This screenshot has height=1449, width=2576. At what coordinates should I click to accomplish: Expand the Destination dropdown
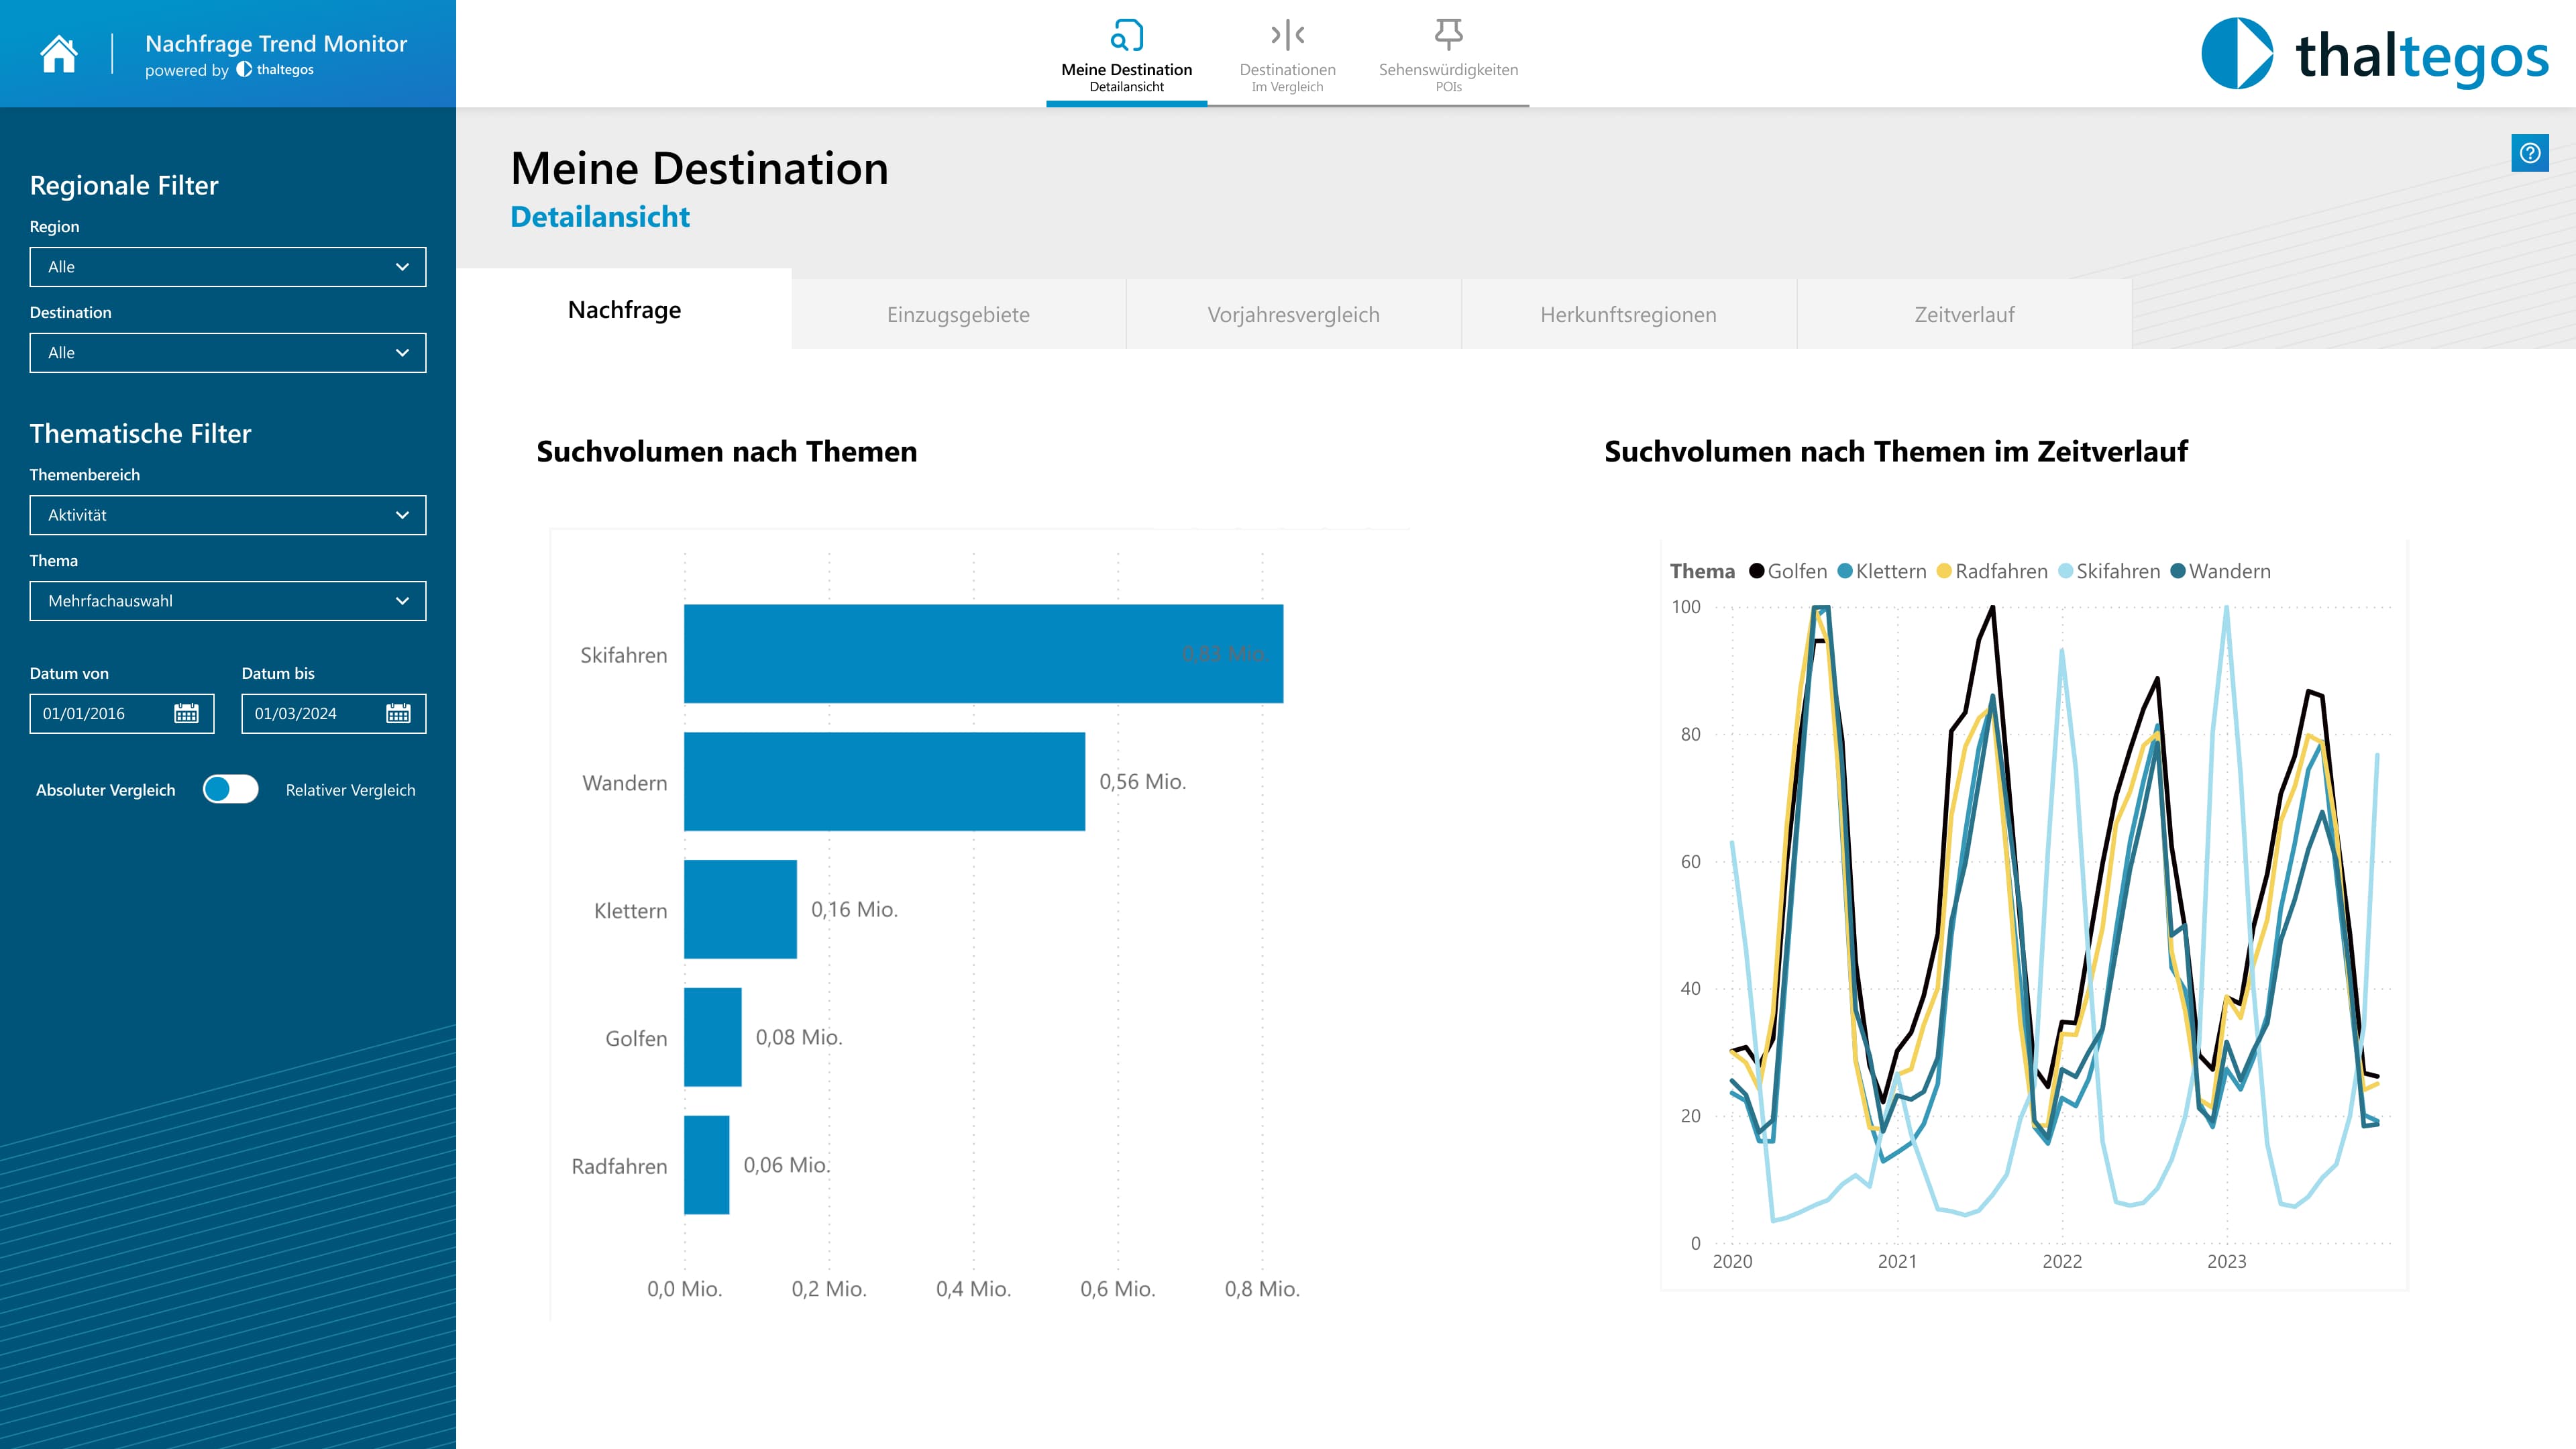(x=228, y=353)
